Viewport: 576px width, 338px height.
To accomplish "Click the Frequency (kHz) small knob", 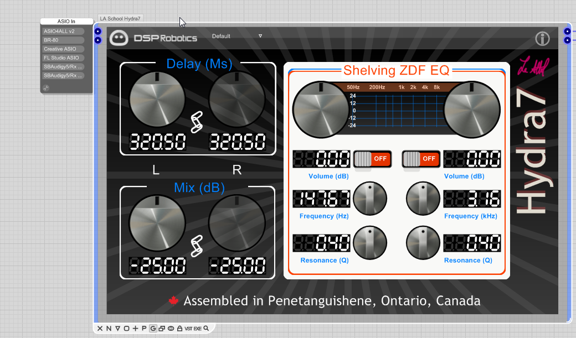I will [x=423, y=199].
